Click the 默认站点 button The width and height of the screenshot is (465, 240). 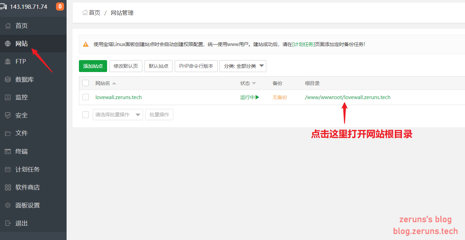point(159,66)
